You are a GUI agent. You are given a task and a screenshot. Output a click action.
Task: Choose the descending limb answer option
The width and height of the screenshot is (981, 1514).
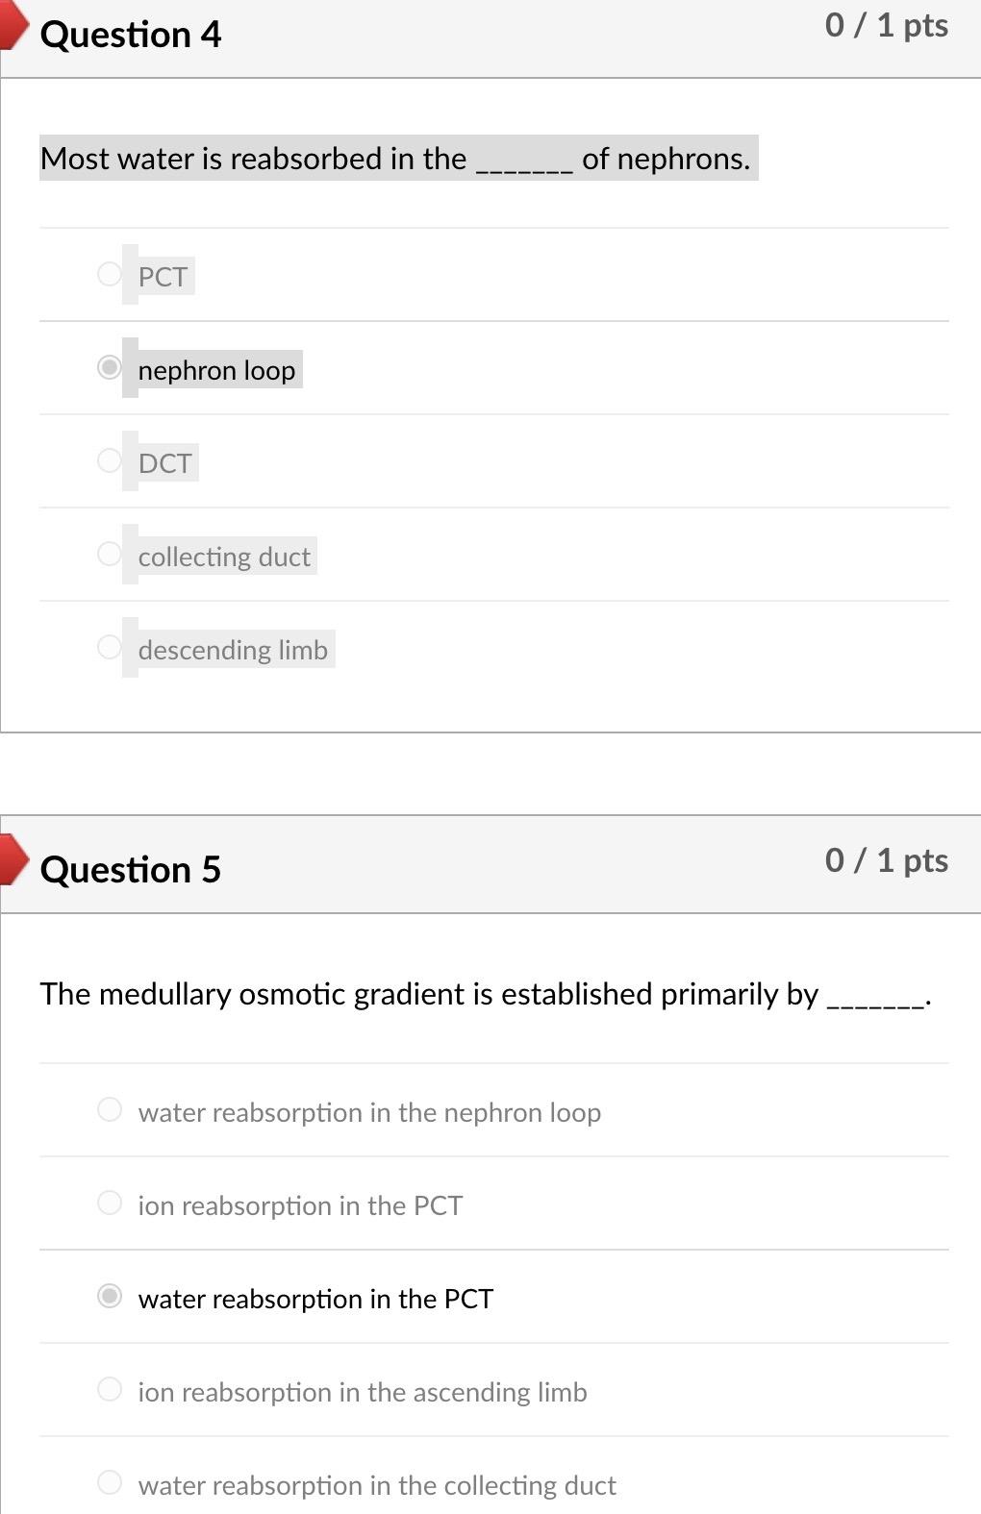111,647
